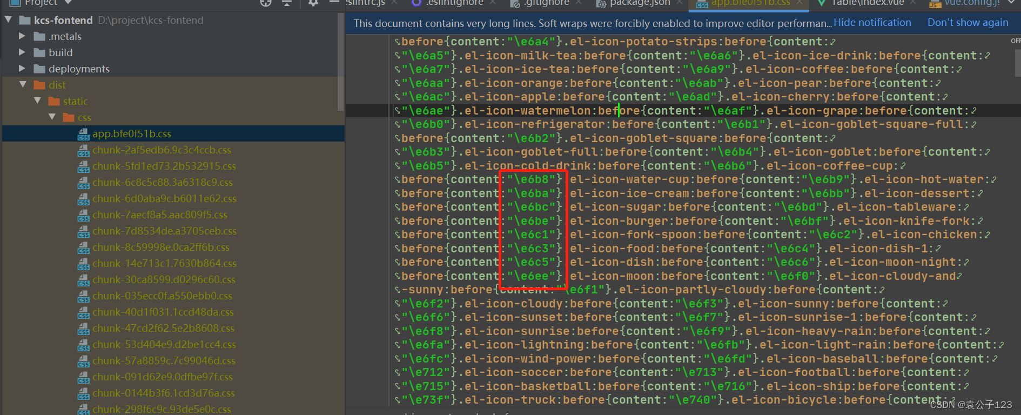Expand the .metals folder
The width and height of the screenshot is (1021, 415).
(x=22, y=36)
